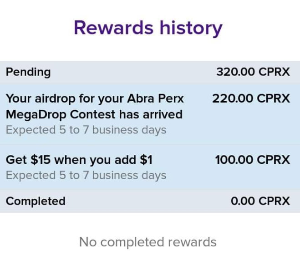The height and width of the screenshot is (265, 300).
Task: Click the No completed rewards message
Action: [x=147, y=242]
